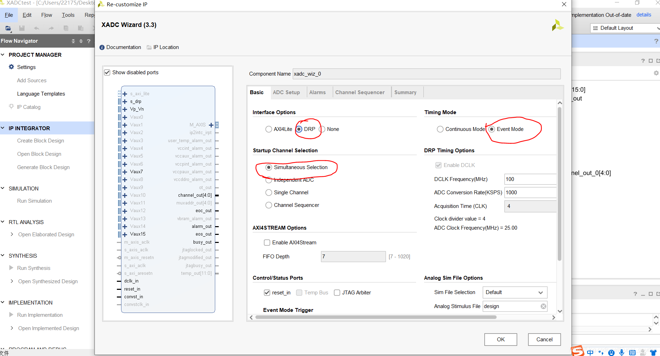Expand the Open Implemented Design item

click(12, 328)
